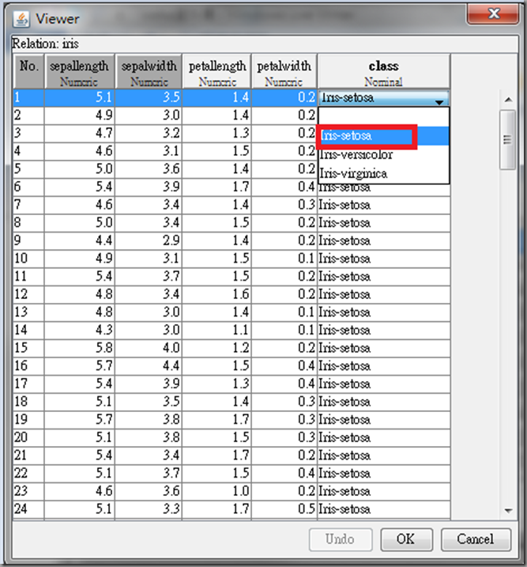The height and width of the screenshot is (567, 527).
Task: Select Iris-versicolor in the dropdown list
Action: pos(383,155)
